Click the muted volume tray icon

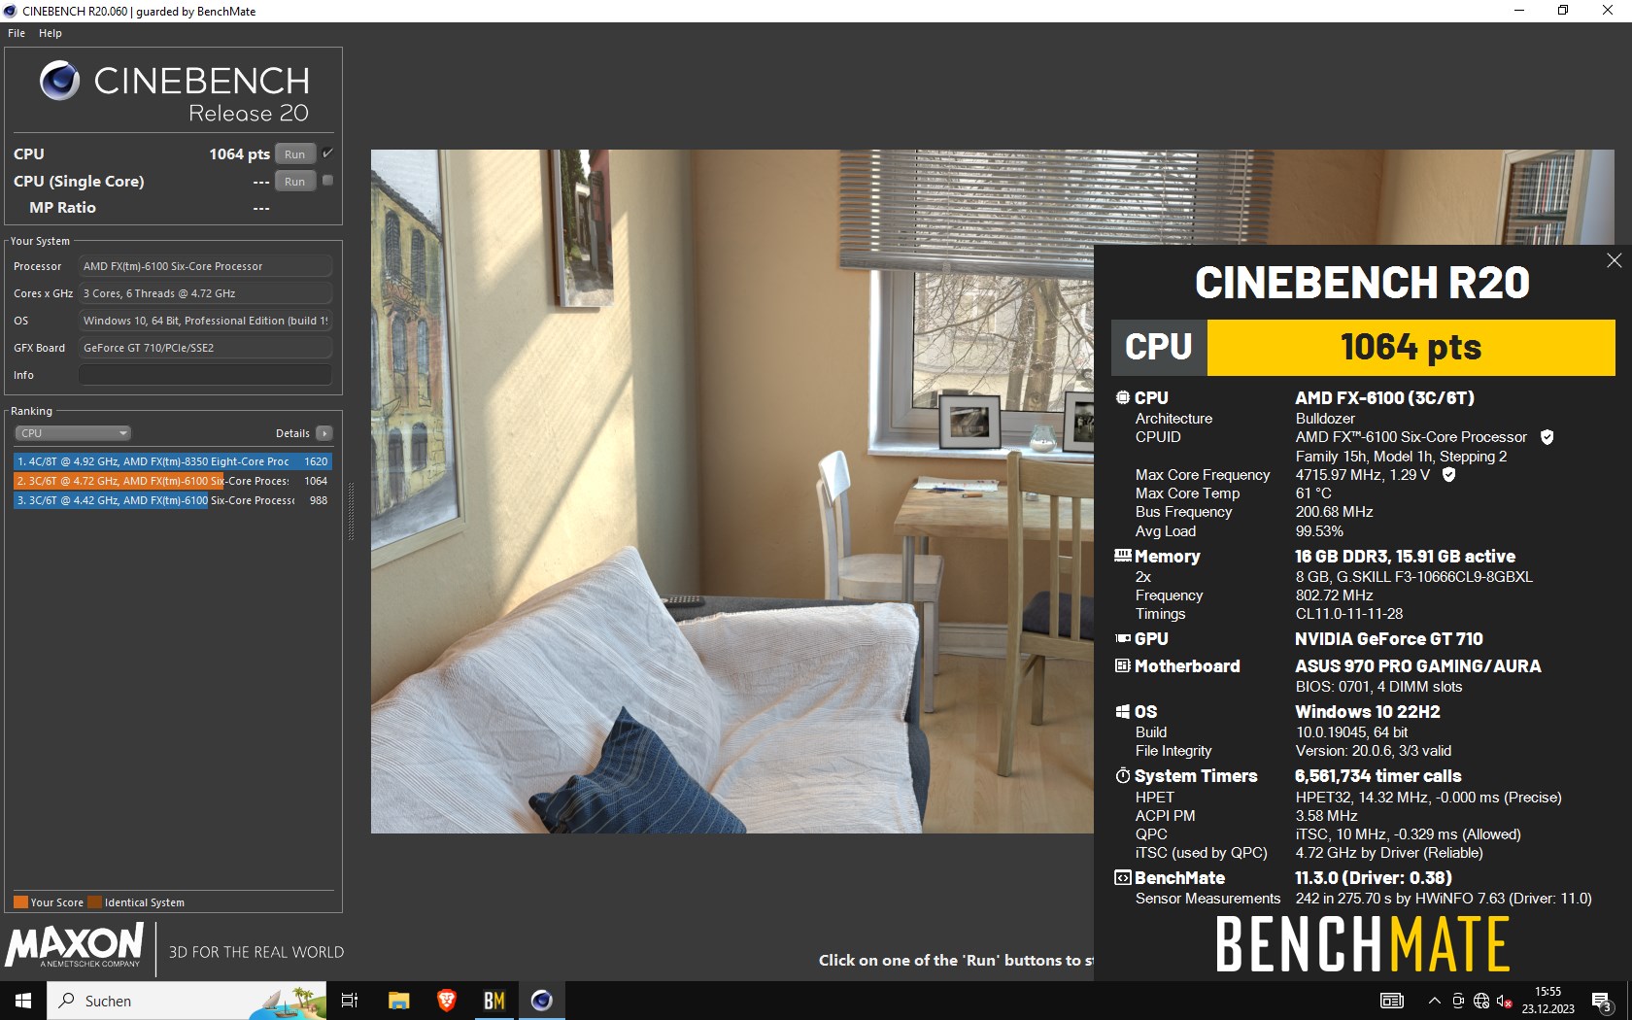(x=1504, y=1001)
